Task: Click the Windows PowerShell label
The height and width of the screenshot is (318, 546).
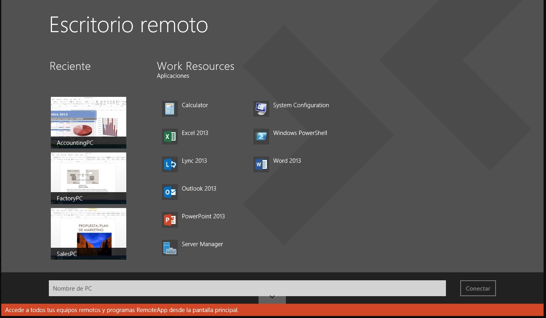Action: (300, 133)
